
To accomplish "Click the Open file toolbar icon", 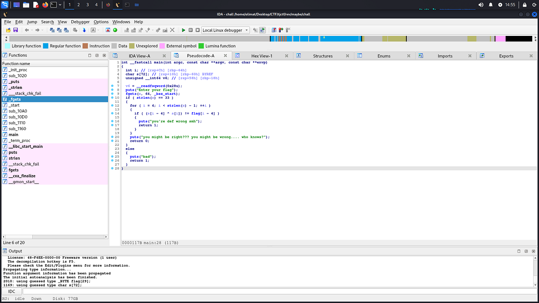I will pos(8,30).
